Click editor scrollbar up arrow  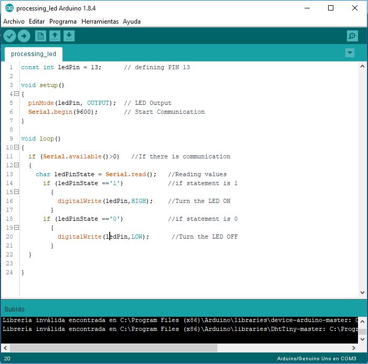(x=362, y=67)
